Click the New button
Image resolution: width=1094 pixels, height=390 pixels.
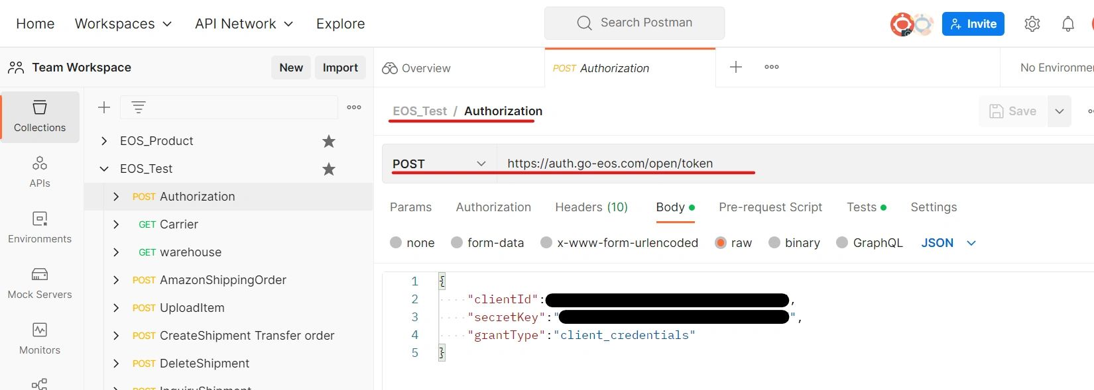(x=291, y=68)
